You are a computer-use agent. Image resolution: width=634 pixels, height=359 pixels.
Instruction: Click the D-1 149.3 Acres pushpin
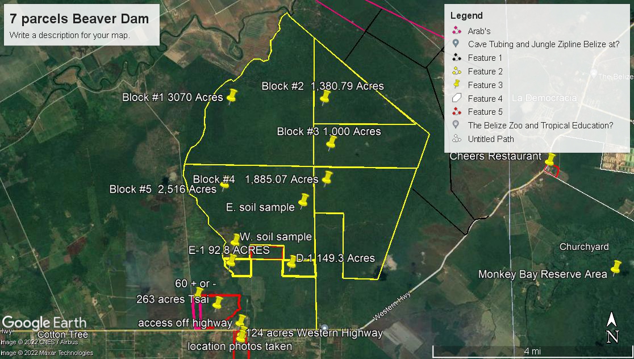292,262
